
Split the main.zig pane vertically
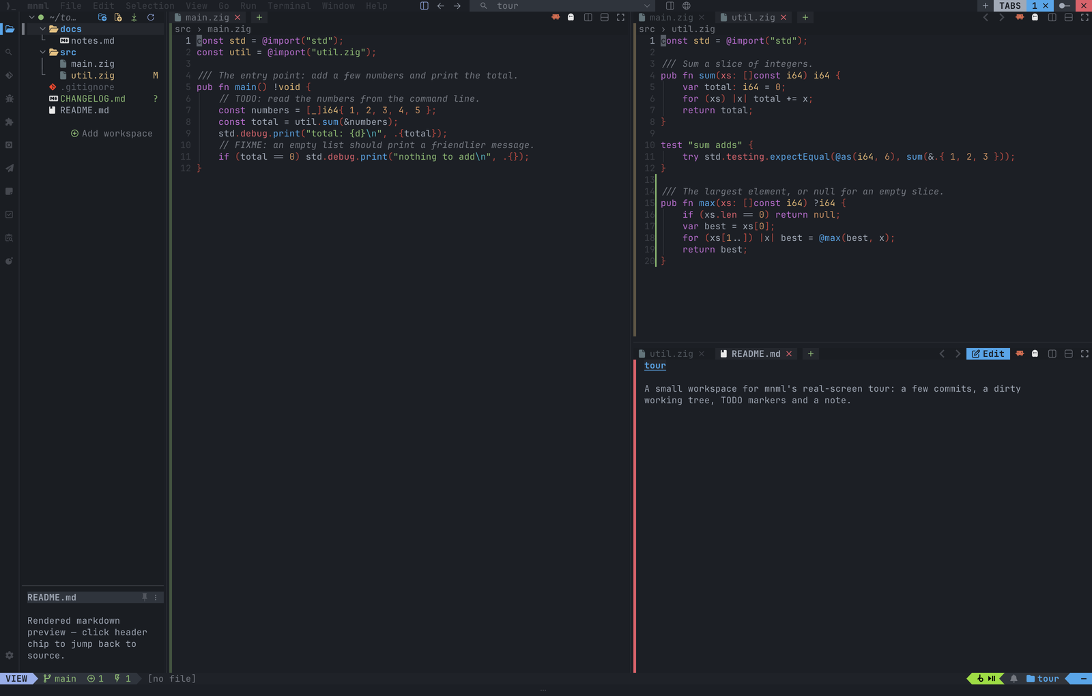(588, 18)
